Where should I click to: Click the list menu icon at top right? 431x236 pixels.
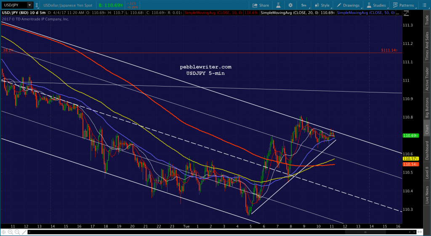tap(424, 5)
